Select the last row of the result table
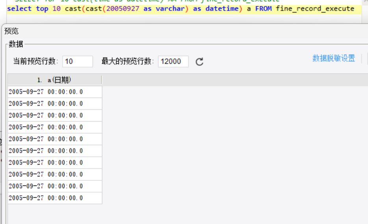 coord(55,198)
